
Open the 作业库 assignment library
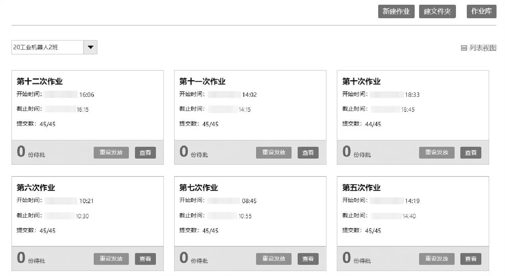[x=481, y=11]
